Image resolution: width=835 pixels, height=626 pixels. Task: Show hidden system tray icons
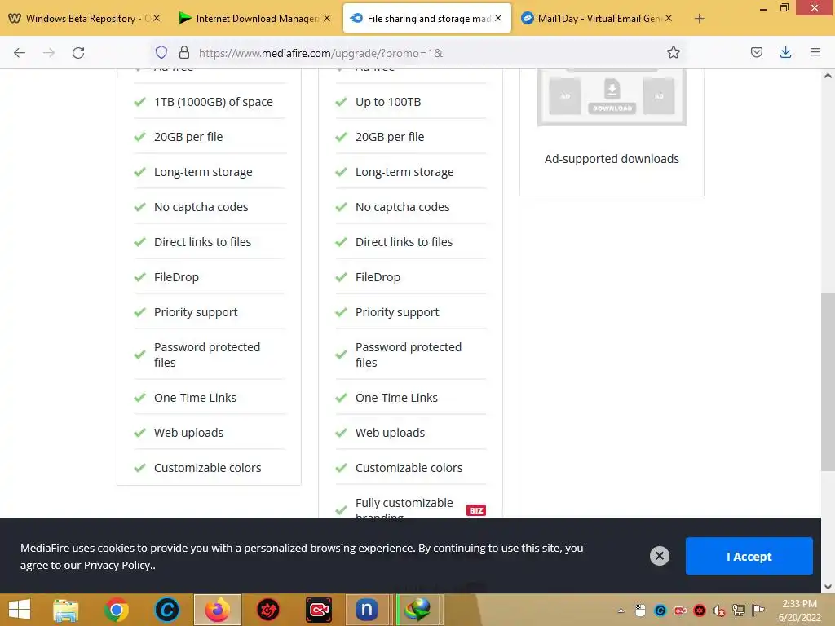621,611
